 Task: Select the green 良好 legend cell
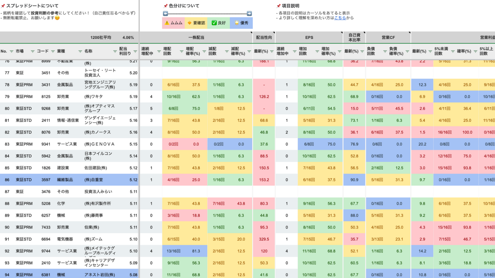tap(218, 23)
